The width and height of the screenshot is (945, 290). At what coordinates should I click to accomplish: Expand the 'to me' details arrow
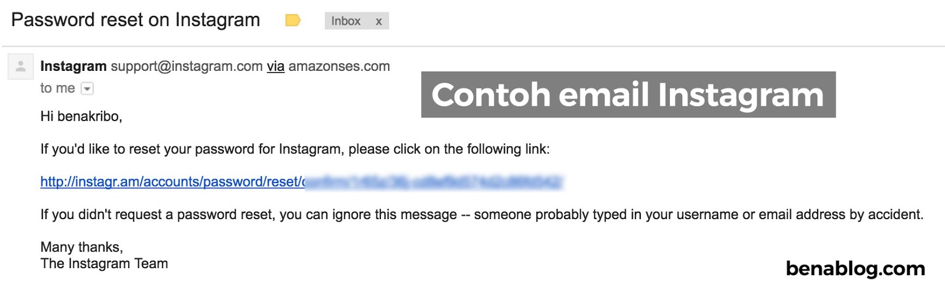tap(87, 89)
